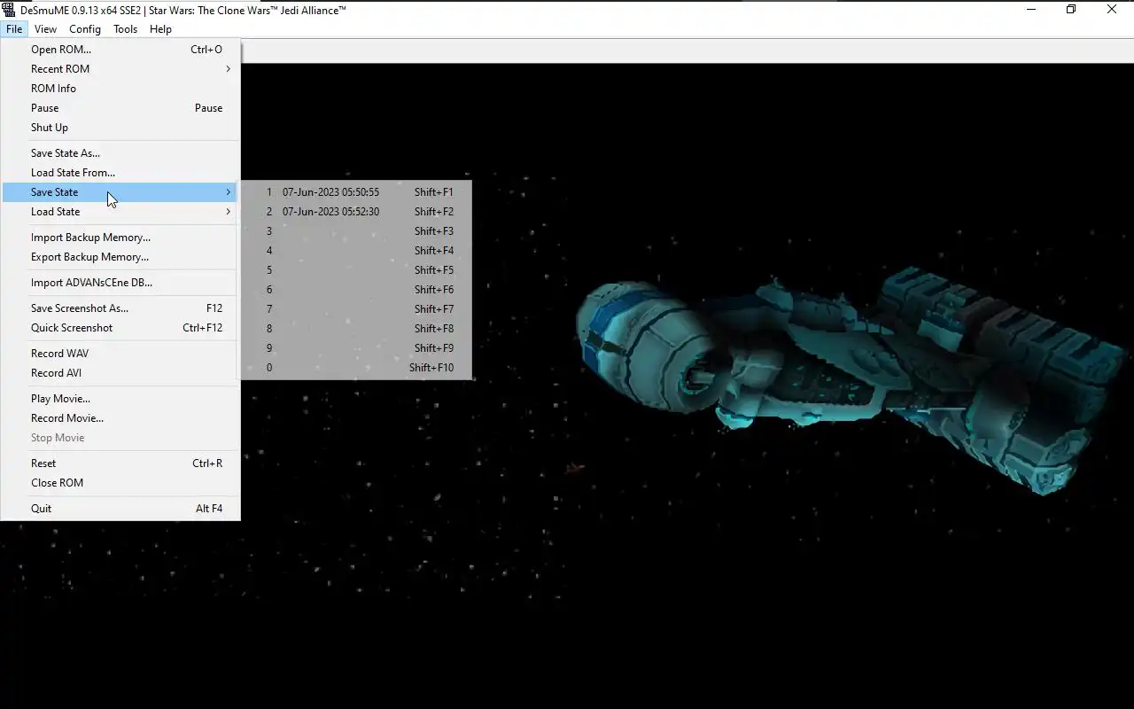Choose Load State From...

pos(120,173)
